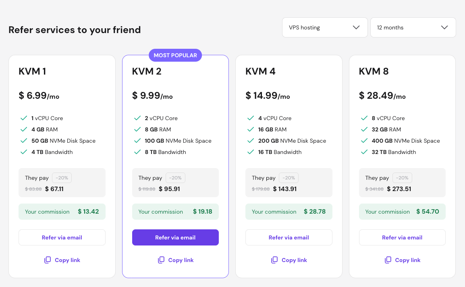Click the chevron arrow in the VPS hosting selector
The width and height of the screenshot is (465, 287).
[x=356, y=27]
